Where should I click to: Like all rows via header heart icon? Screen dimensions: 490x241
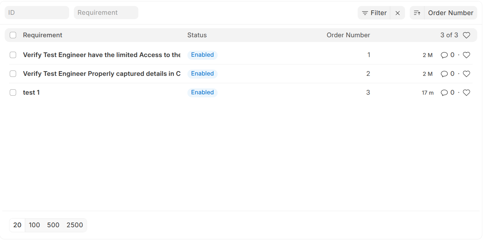466,35
